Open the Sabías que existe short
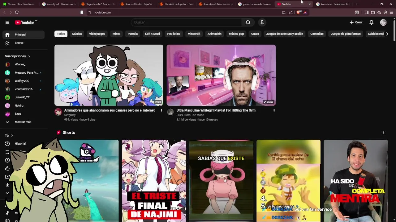The width and height of the screenshot is (396, 222). [x=221, y=181]
